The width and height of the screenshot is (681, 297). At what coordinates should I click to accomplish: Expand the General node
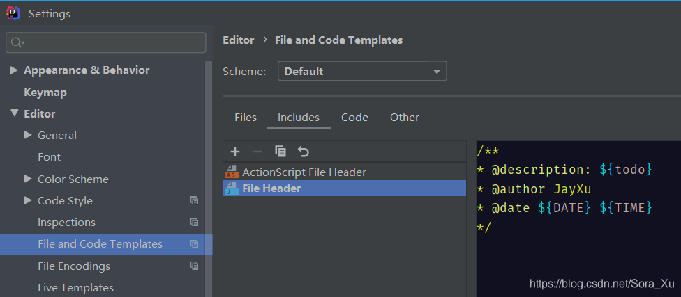pyautogui.click(x=28, y=135)
